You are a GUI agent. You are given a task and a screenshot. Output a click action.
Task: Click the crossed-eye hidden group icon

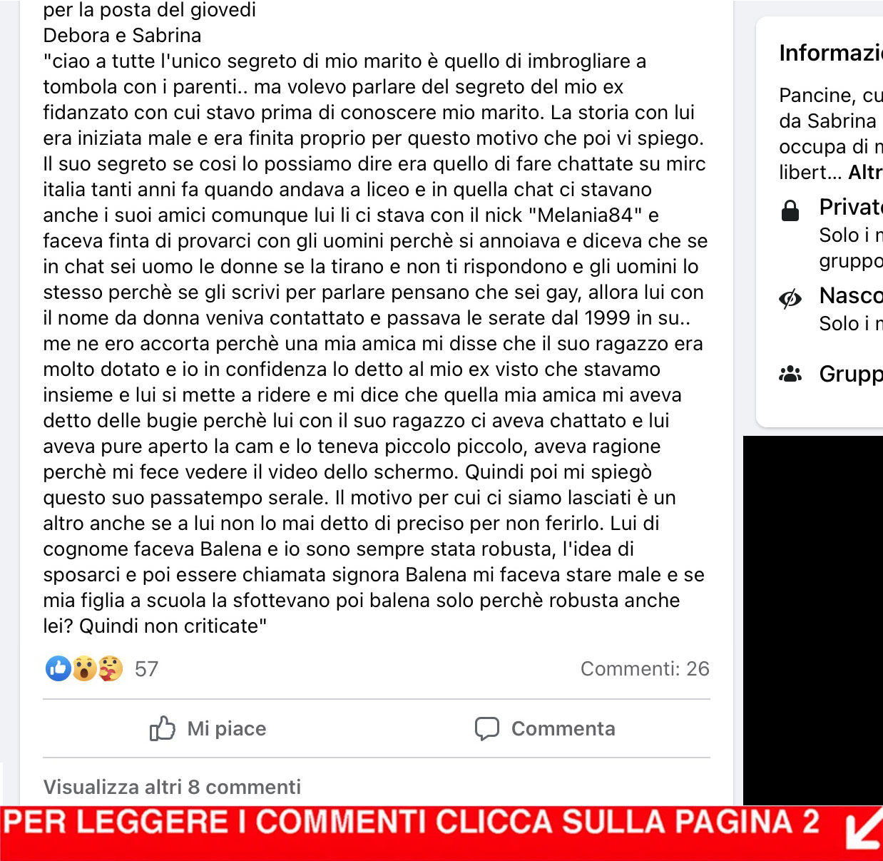coord(790,299)
